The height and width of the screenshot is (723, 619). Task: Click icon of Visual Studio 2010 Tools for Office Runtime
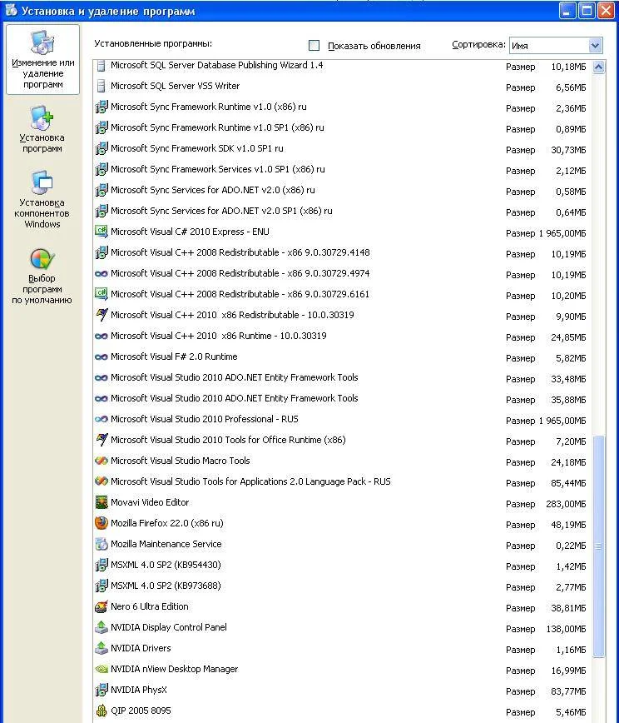(101, 440)
